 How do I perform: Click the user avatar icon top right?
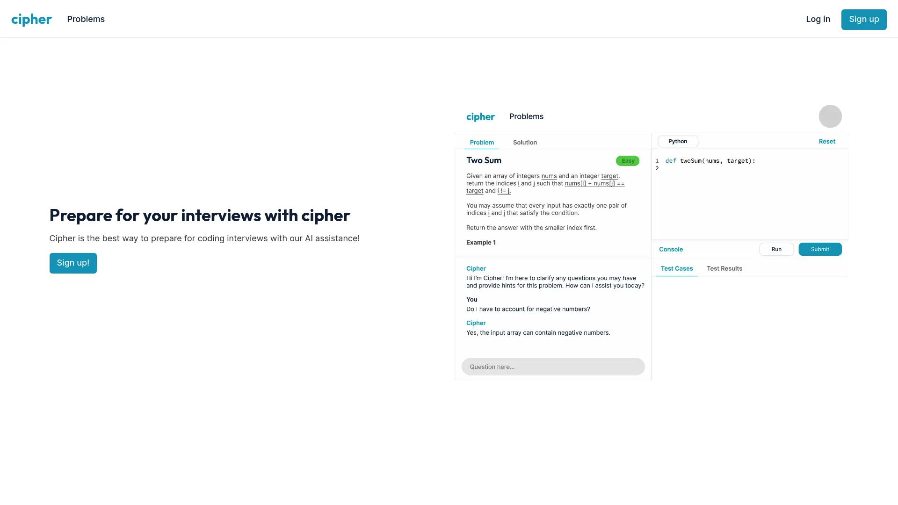pos(830,116)
